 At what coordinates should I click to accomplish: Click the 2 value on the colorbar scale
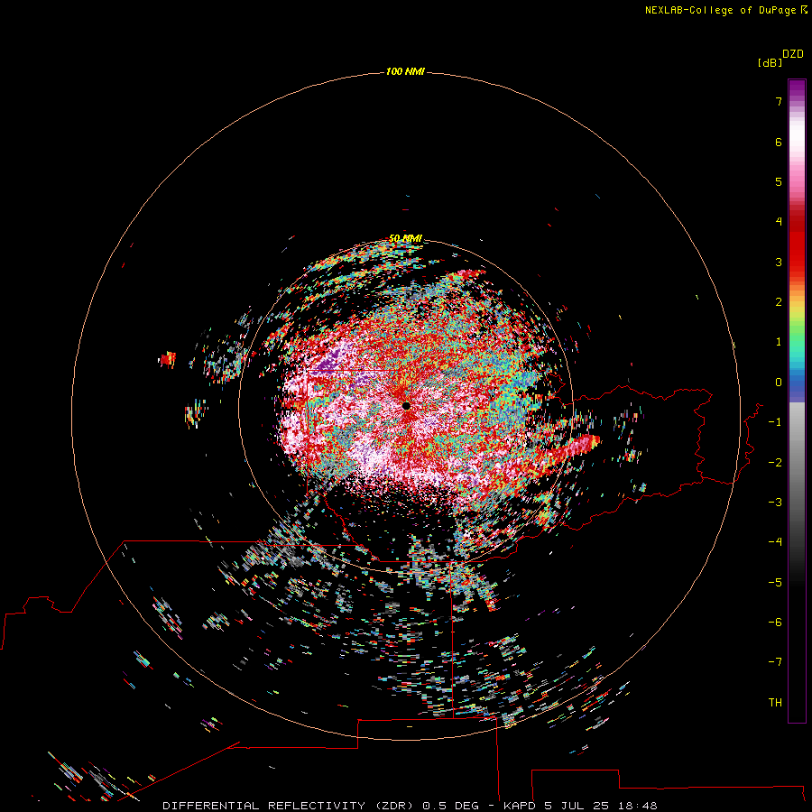click(x=779, y=302)
